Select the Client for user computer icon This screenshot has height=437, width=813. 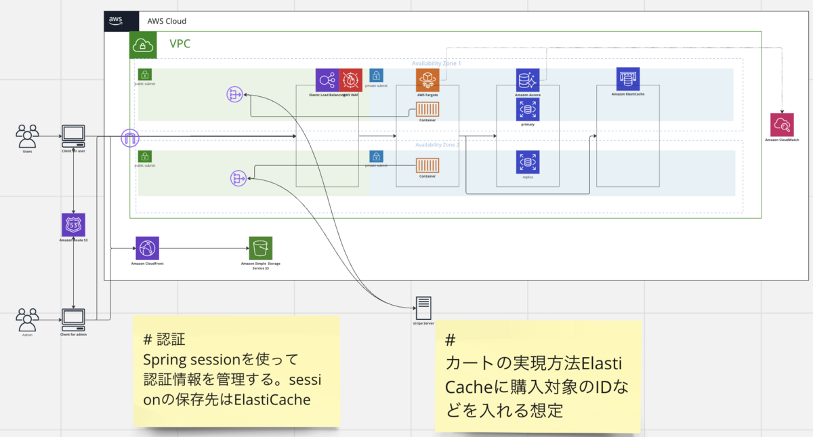point(73,136)
